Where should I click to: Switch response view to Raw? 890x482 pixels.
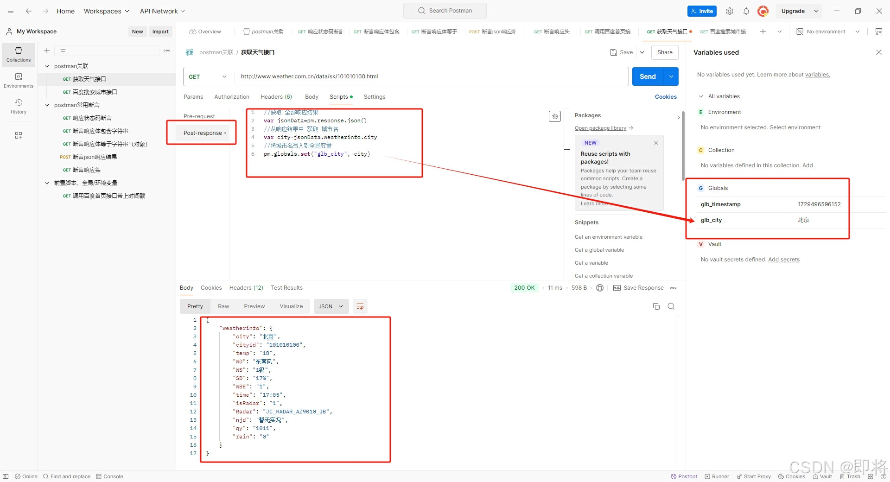[223, 306]
